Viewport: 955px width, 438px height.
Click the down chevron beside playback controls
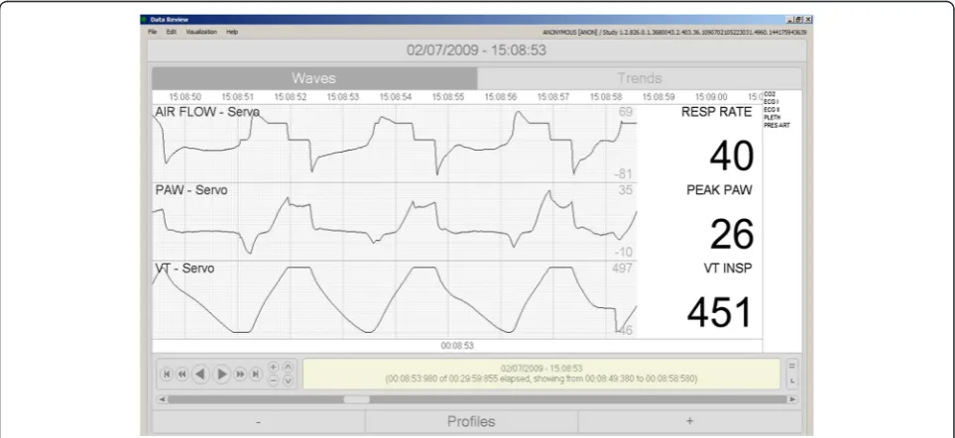[x=288, y=381]
